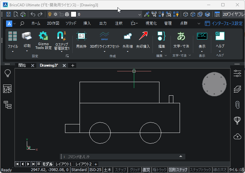Click the save icon in quick access toolbar

9,14
